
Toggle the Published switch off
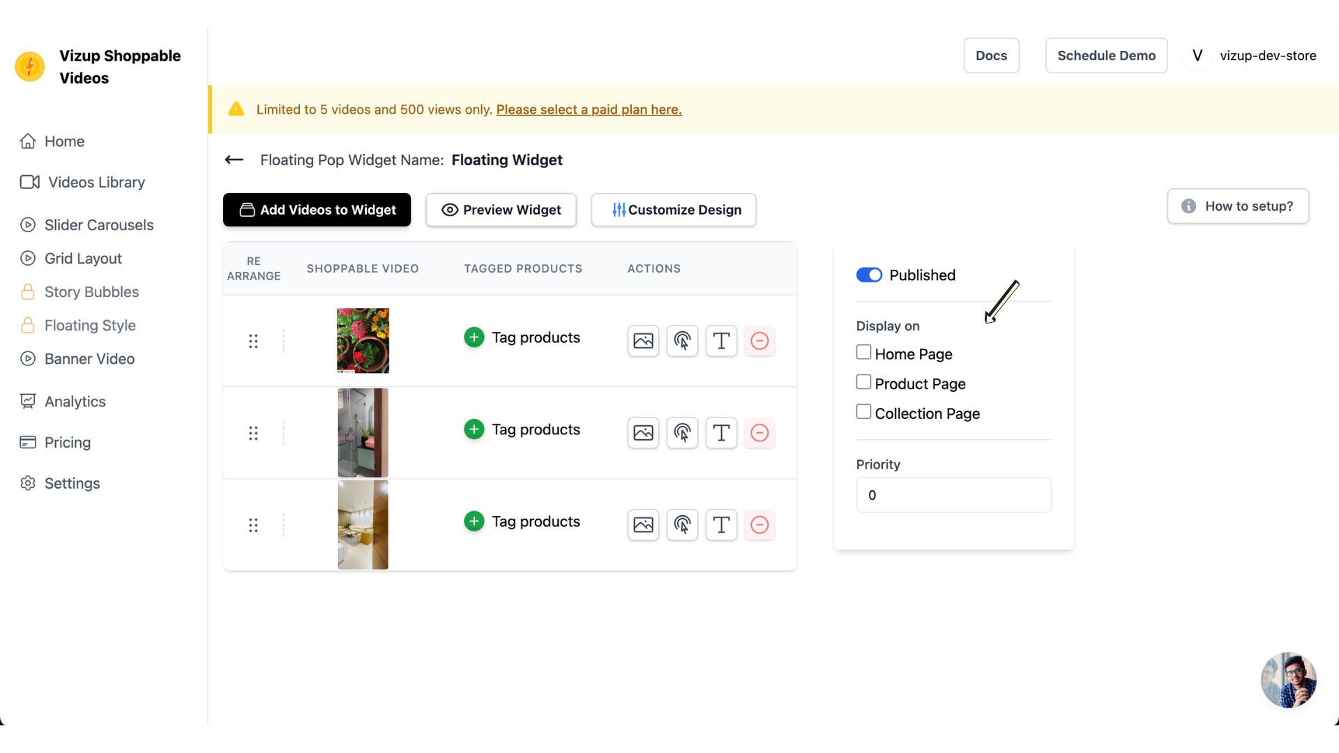pyautogui.click(x=869, y=275)
